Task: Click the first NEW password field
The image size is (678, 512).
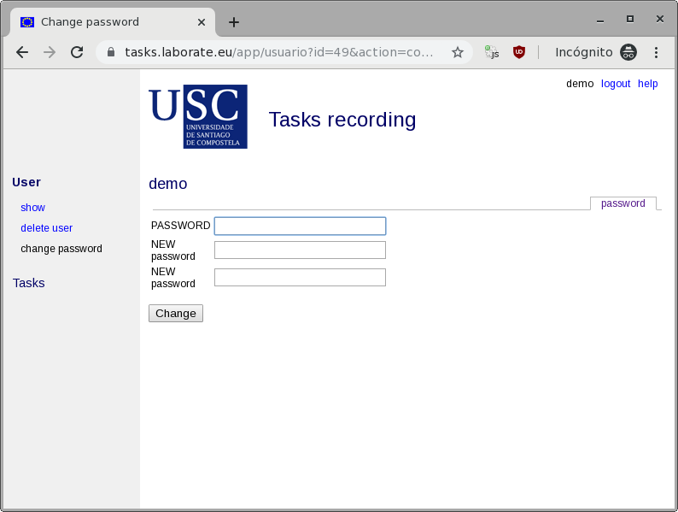Action: [300, 250]
